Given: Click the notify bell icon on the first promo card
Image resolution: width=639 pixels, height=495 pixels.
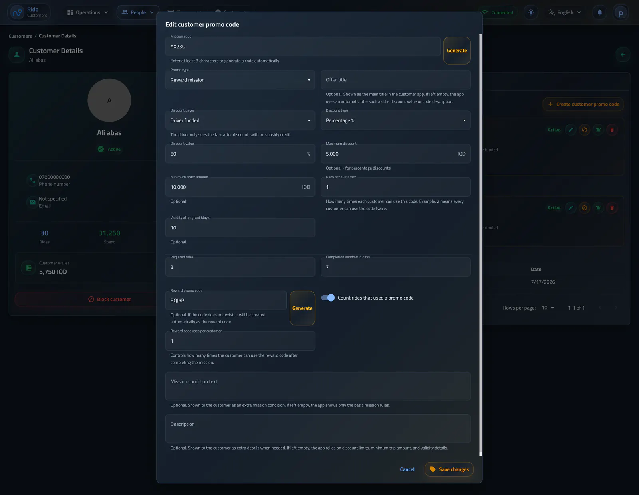Looking at the screenshot, I should (598, 130).
